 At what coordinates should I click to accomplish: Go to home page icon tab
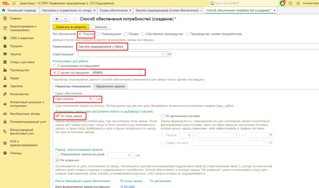[x=3, y=10]
